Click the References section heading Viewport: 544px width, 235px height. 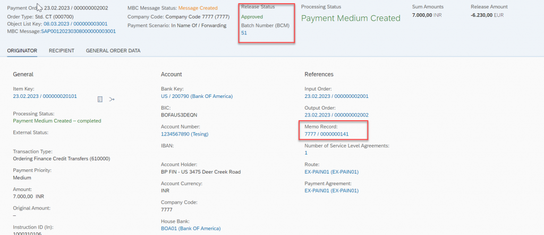click(x=319, y=74)
